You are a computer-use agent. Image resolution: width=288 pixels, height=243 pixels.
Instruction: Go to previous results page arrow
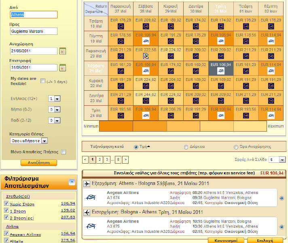point(85,160)
